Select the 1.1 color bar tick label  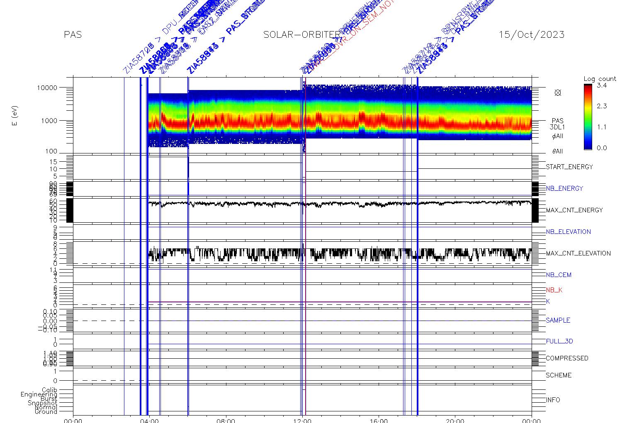602,127
